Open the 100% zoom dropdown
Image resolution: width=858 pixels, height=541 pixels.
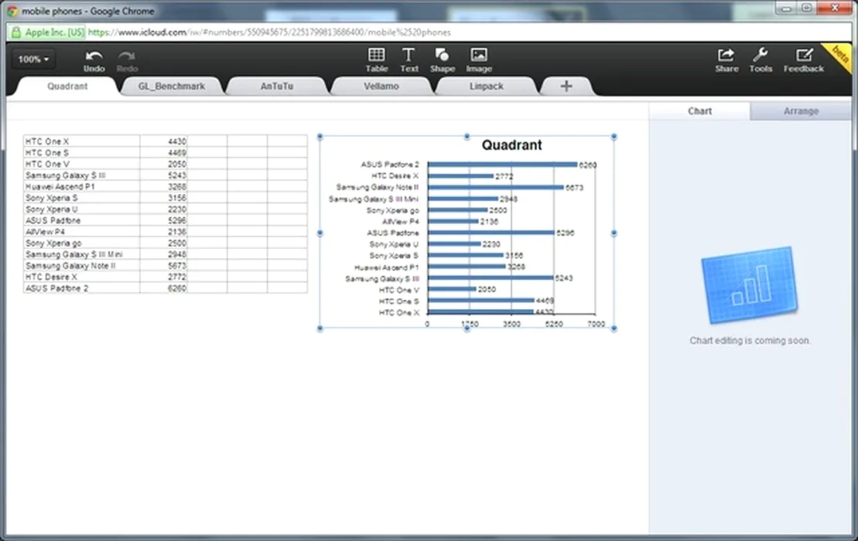34,59
